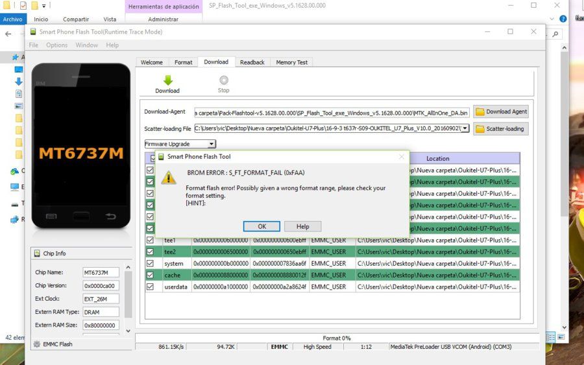Click the system begin address 0x000000000b000000

click(x=221, y=263)
